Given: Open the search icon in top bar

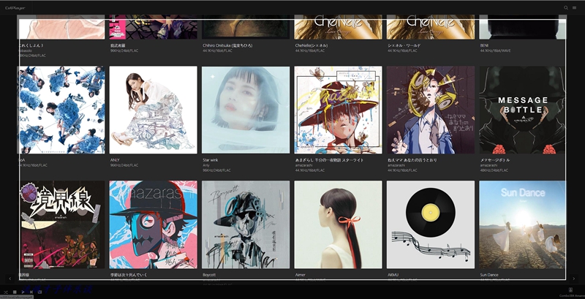Looking at the screenshot, I should (x=565, y=8).
